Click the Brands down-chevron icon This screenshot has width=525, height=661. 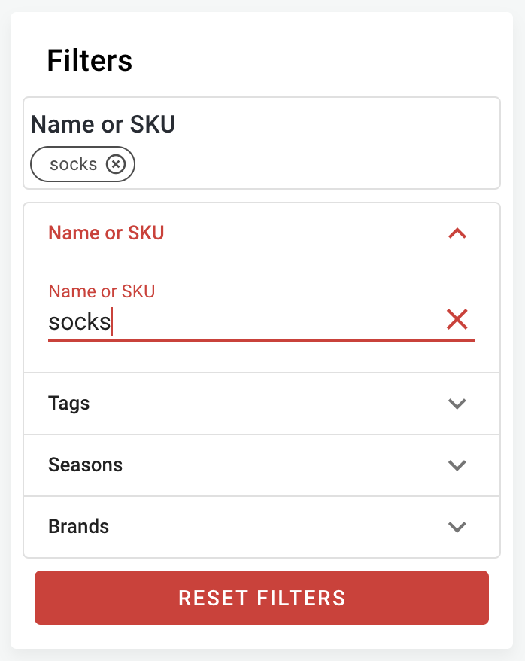(x=457, y=527)
